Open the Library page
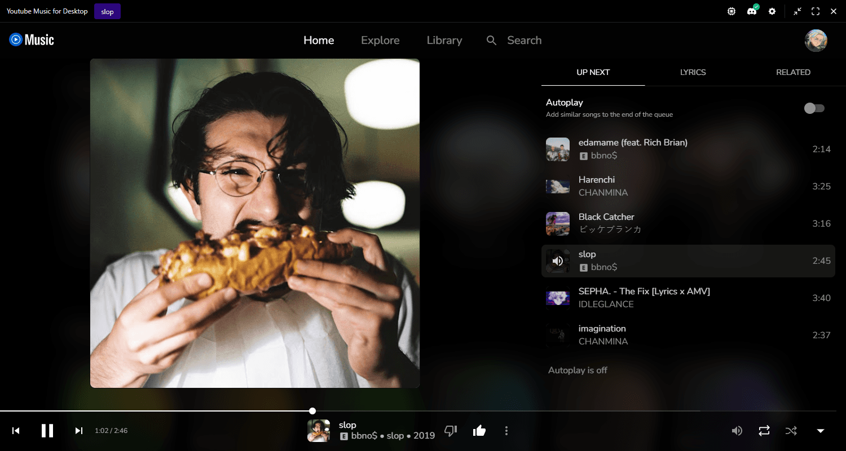The width and height of the screenshot is (846, 451). pos(444,41)
